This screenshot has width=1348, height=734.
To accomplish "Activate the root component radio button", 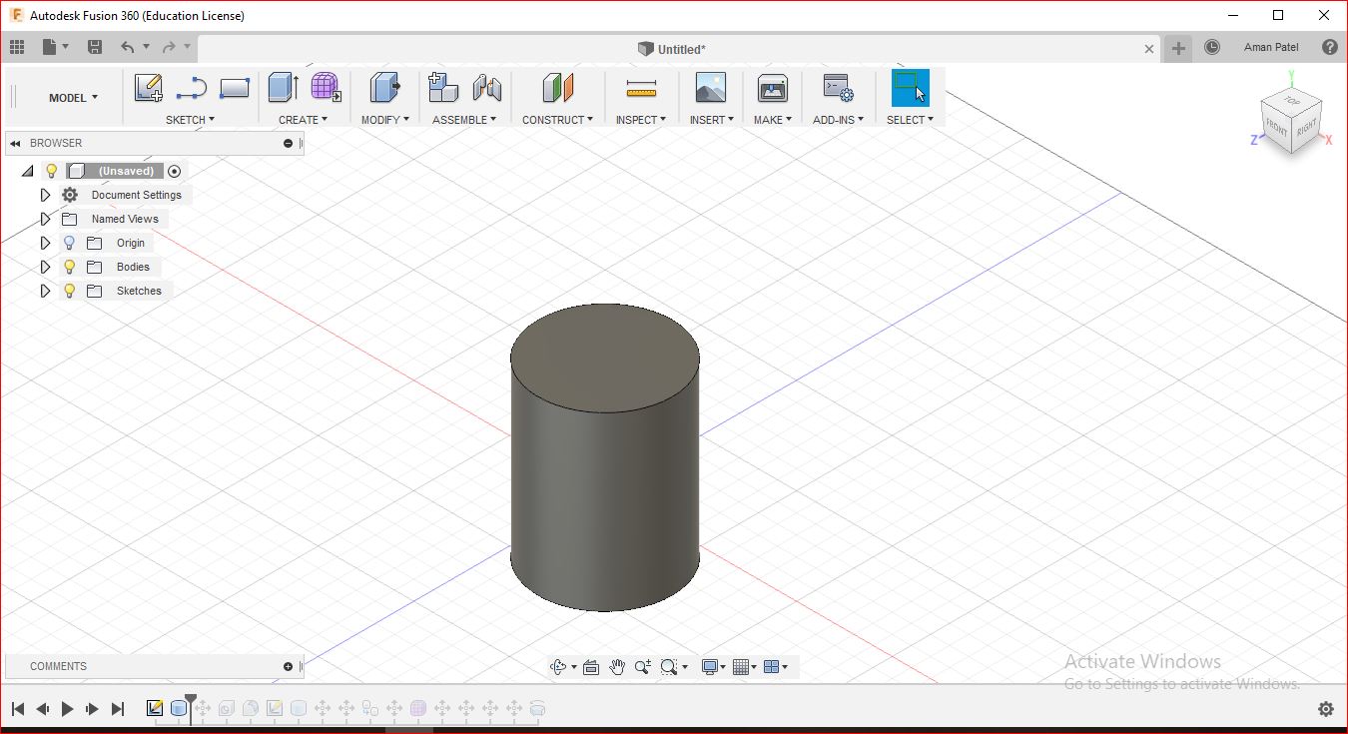I will pyautogui.click(x=175, y=171).
